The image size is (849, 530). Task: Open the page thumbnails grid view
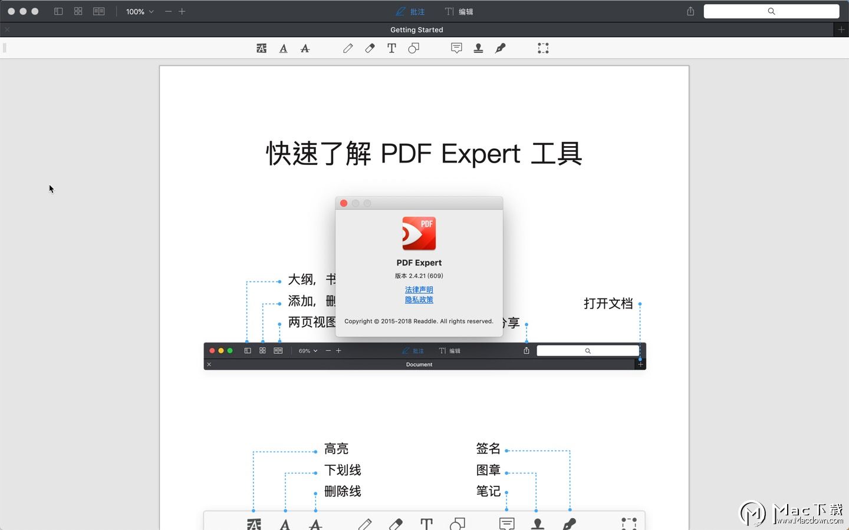[x=78, y=11]
